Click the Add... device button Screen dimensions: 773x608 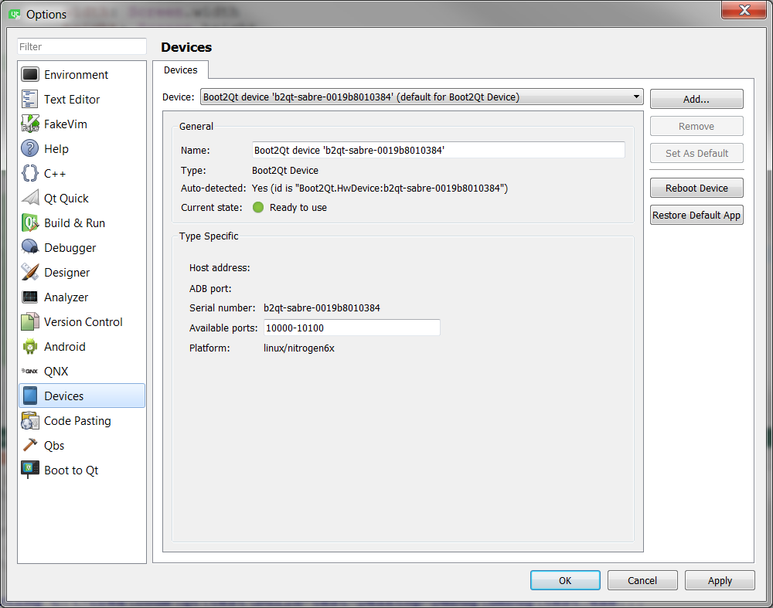[x=696, y=99]
